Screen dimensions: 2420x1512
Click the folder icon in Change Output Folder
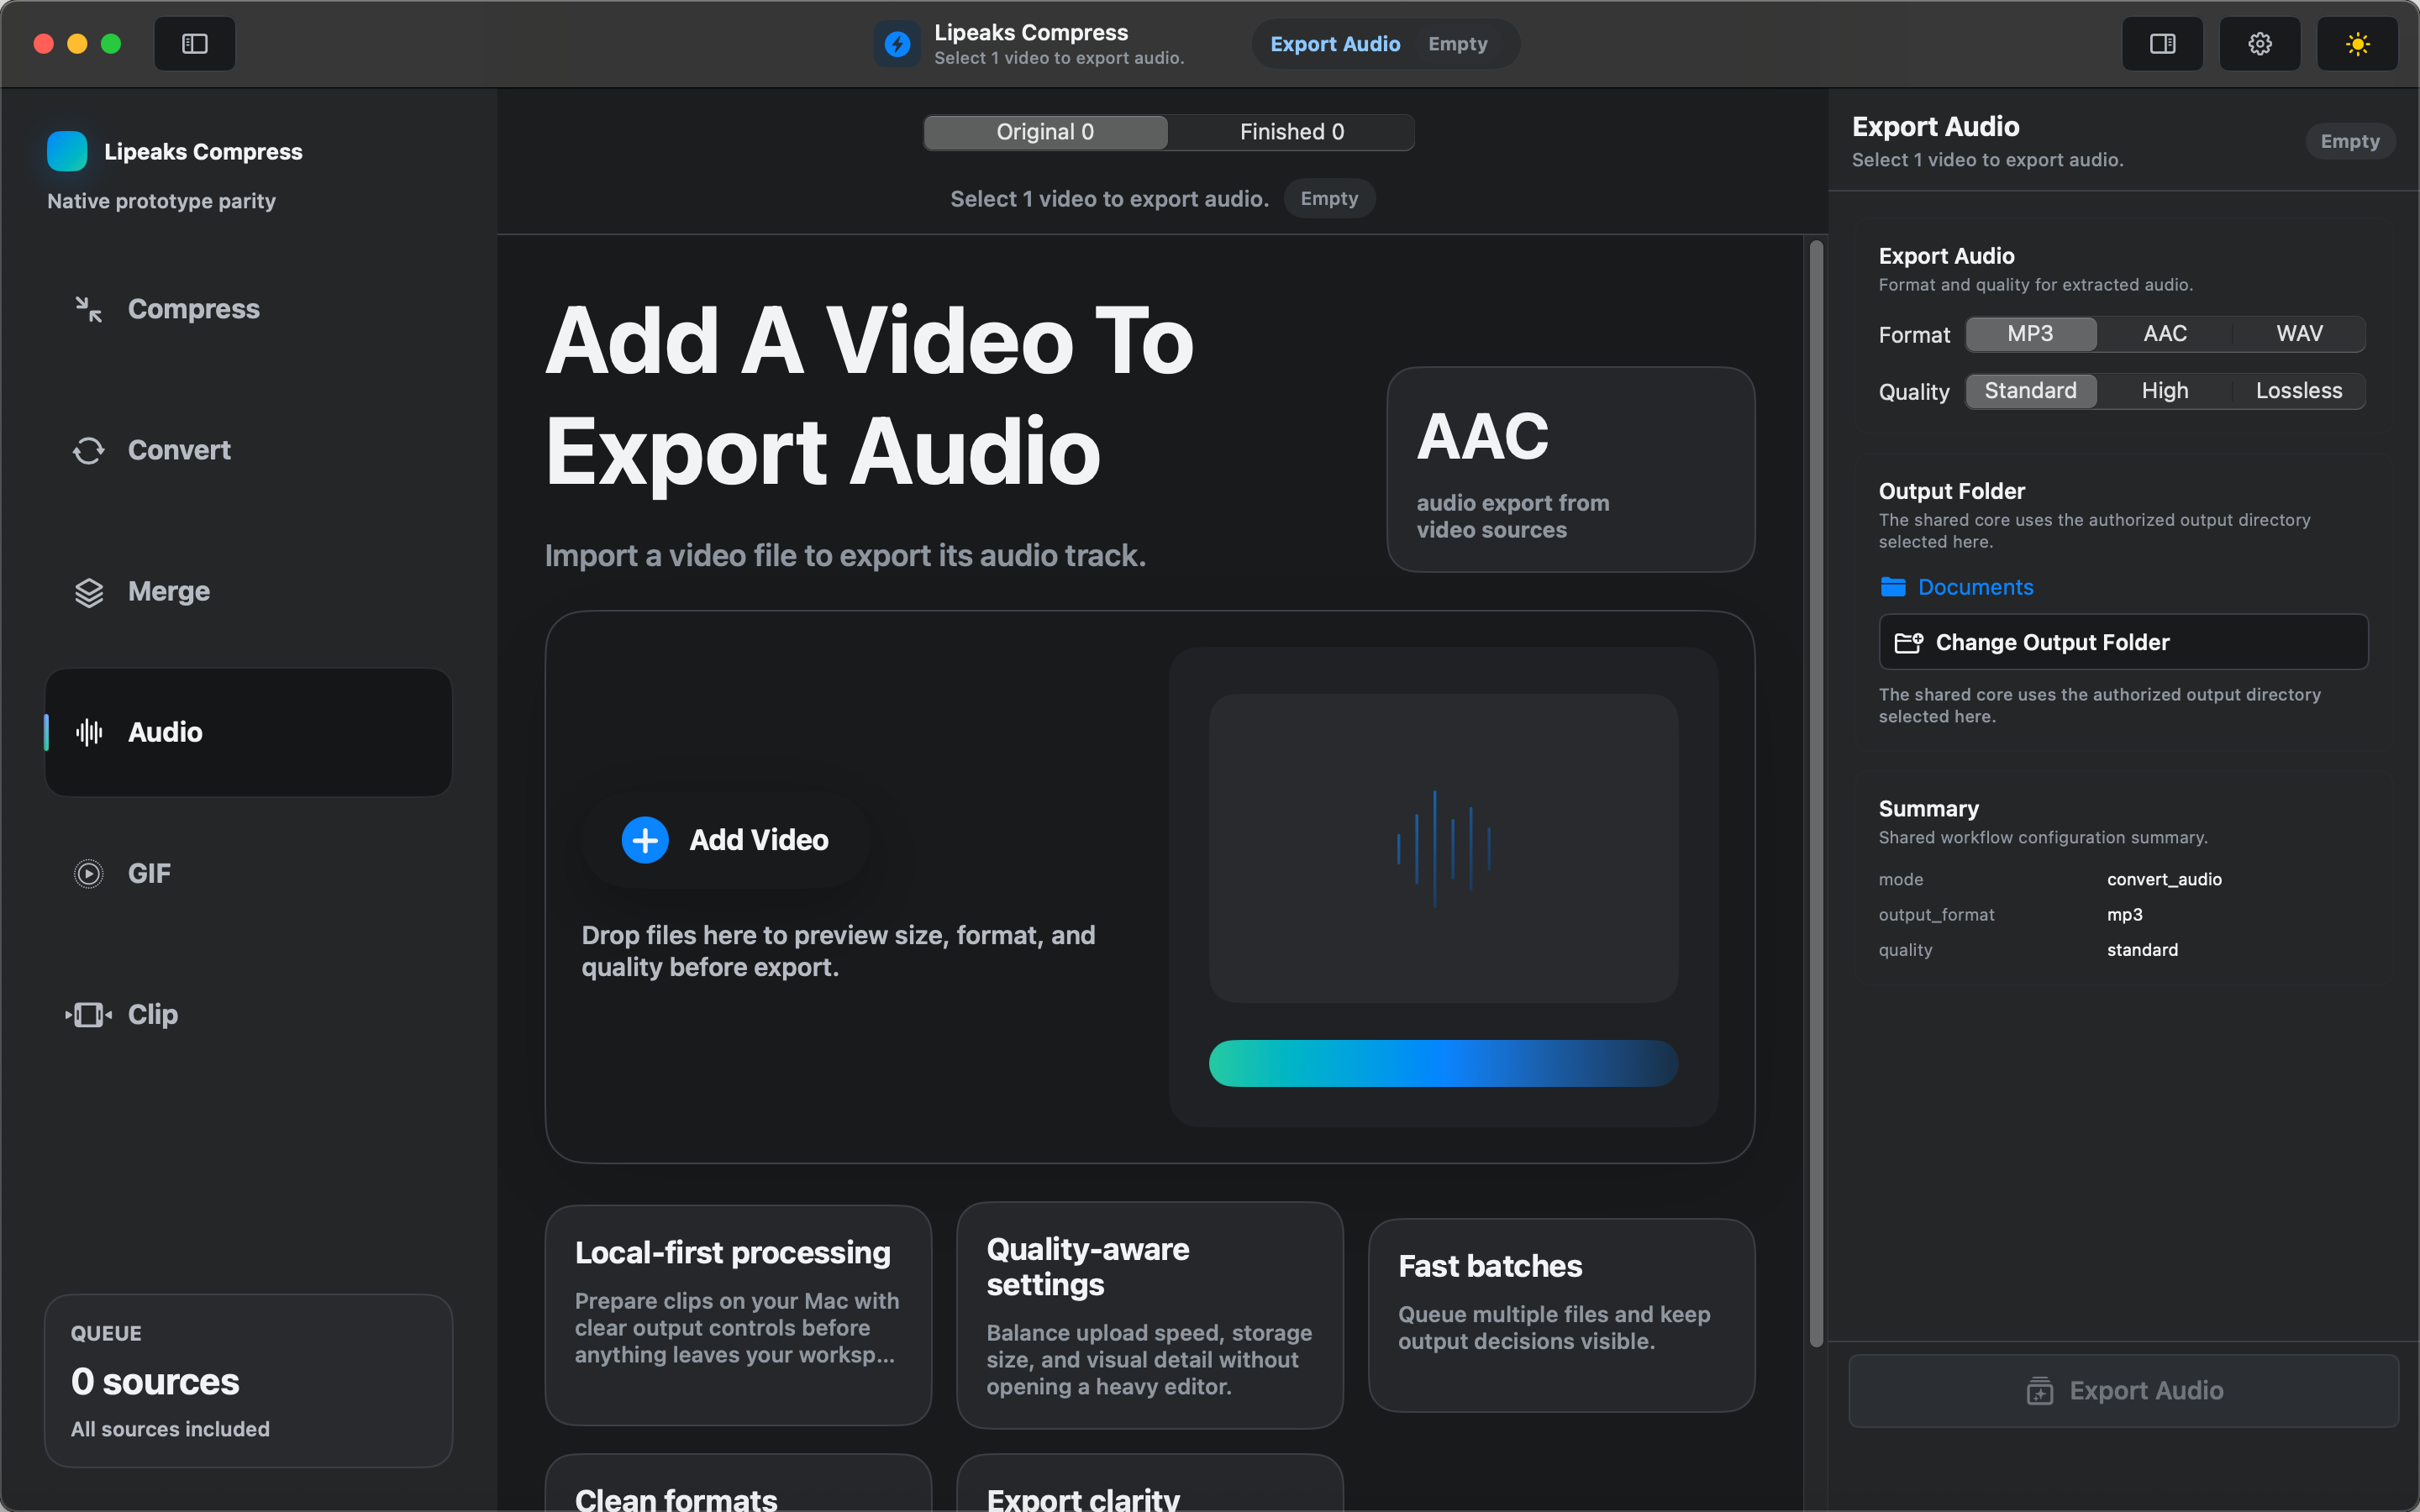tap(1909, 643)
